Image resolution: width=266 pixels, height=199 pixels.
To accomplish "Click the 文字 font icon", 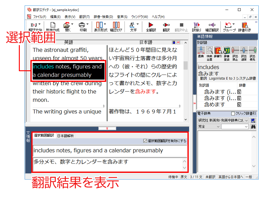I will pyautogui.click(x=132, y=25).
